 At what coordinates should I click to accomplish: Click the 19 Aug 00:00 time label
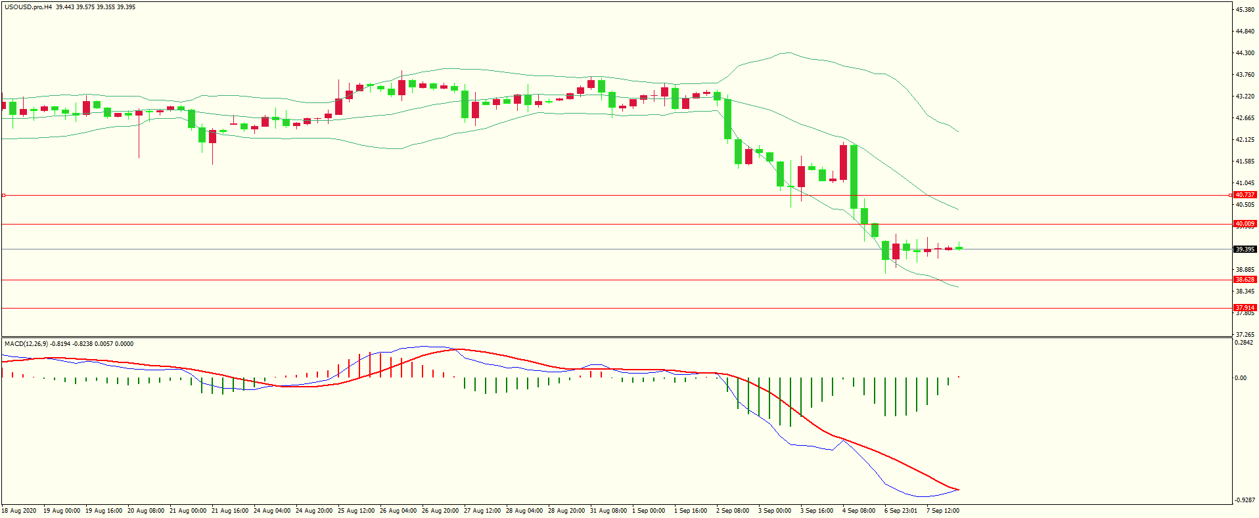62,511
